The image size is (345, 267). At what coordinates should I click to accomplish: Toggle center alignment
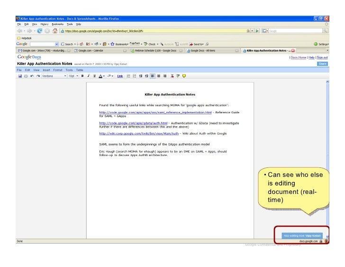point(159,76)
